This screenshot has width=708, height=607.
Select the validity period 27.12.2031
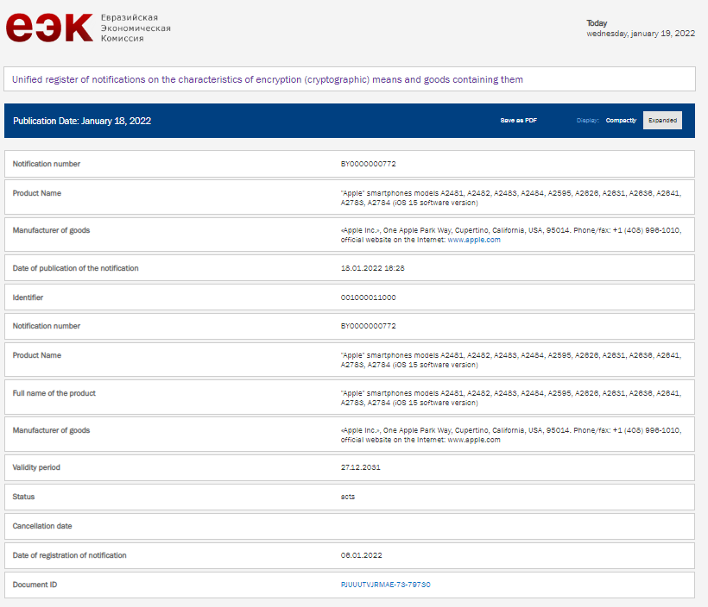[x=360, y=467]
